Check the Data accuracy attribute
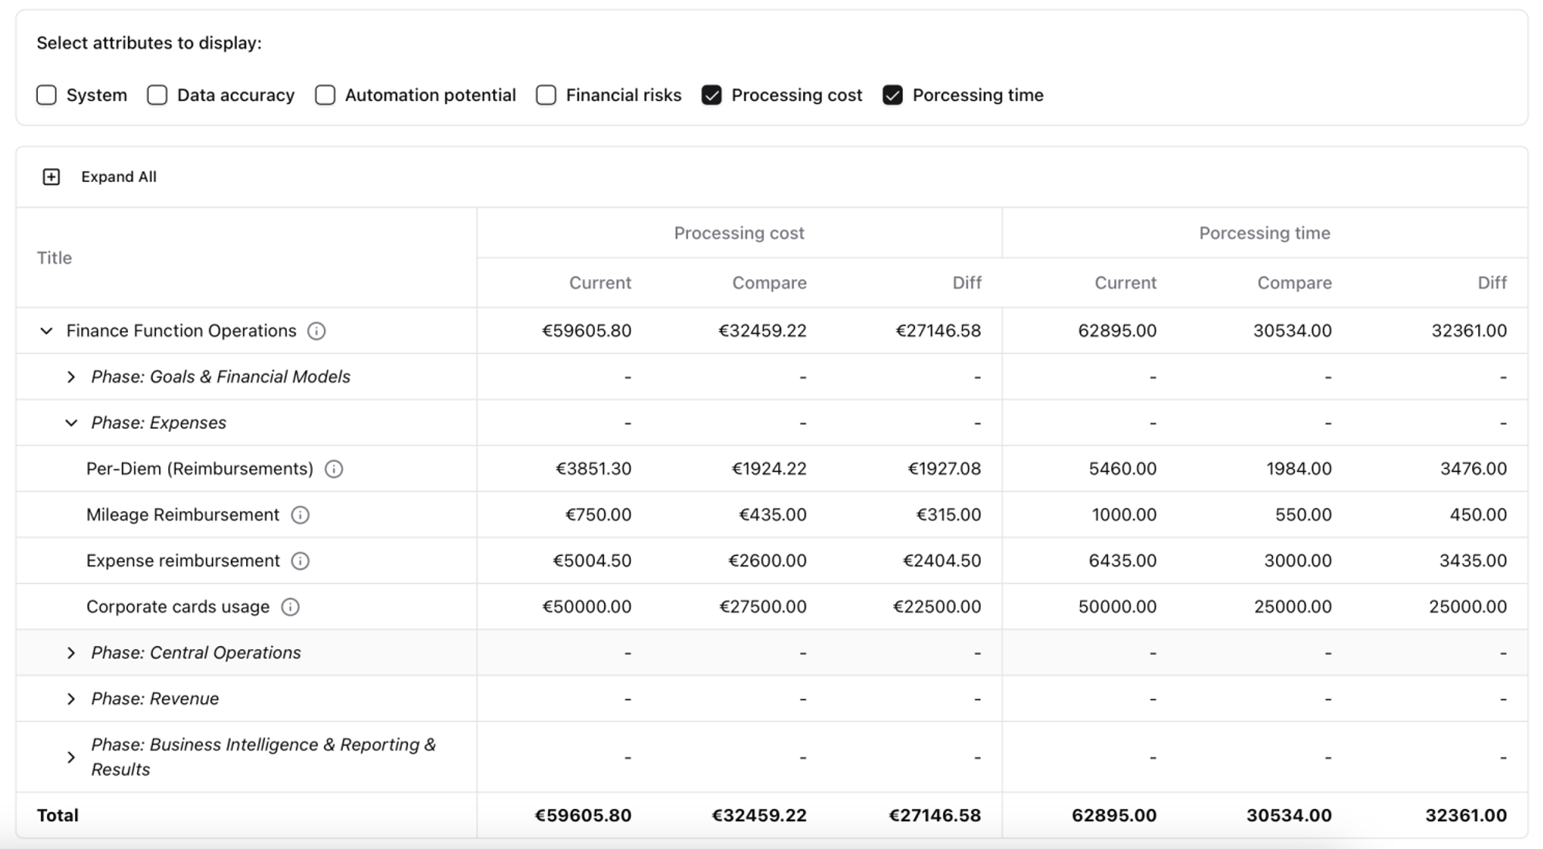Viewport: 1543px width, 849px height. 157,95
